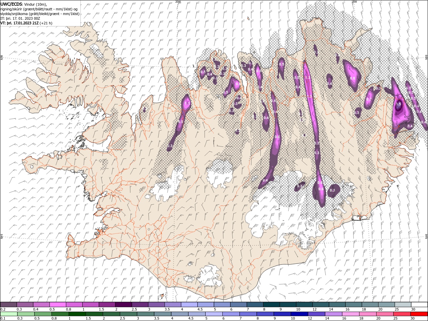Select upper legend swatch between 12 and 14
This screenshot has height=321, width=428.
point(321,305)
